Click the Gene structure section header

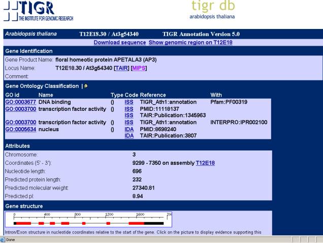tap(24, 206)
